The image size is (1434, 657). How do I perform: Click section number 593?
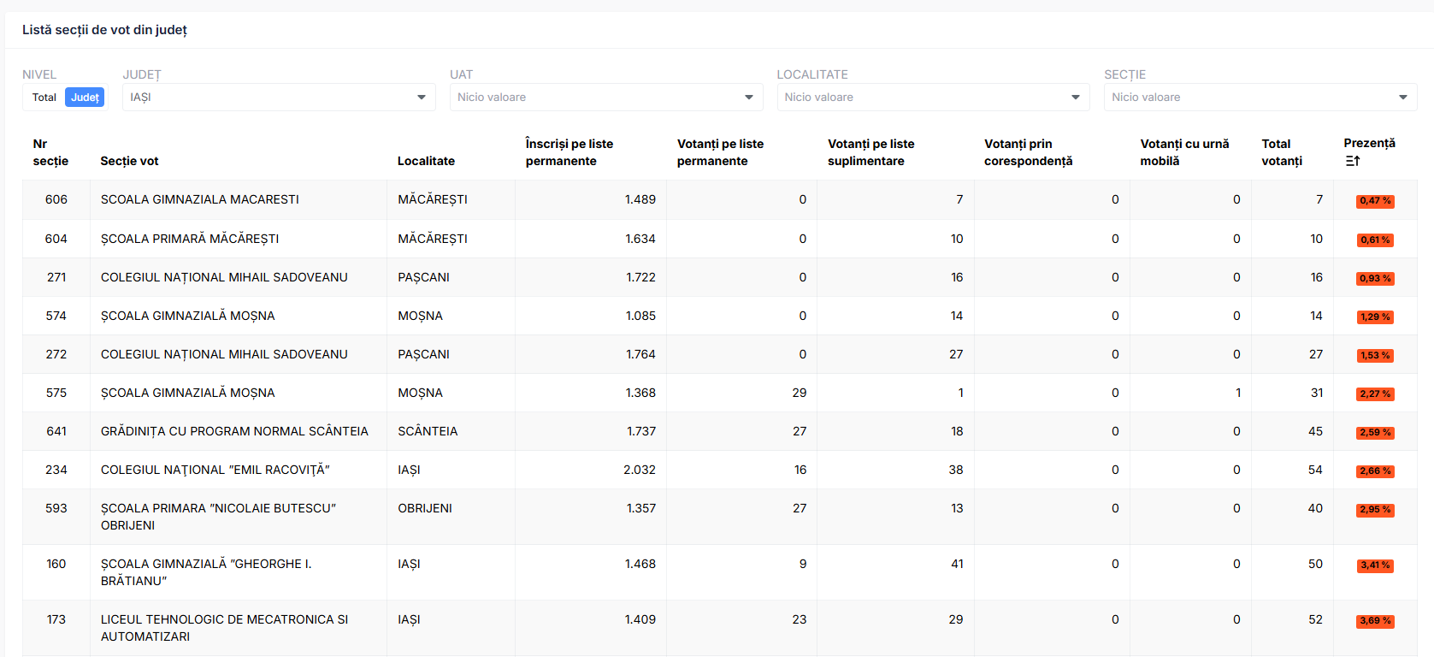tap(56, 508)
